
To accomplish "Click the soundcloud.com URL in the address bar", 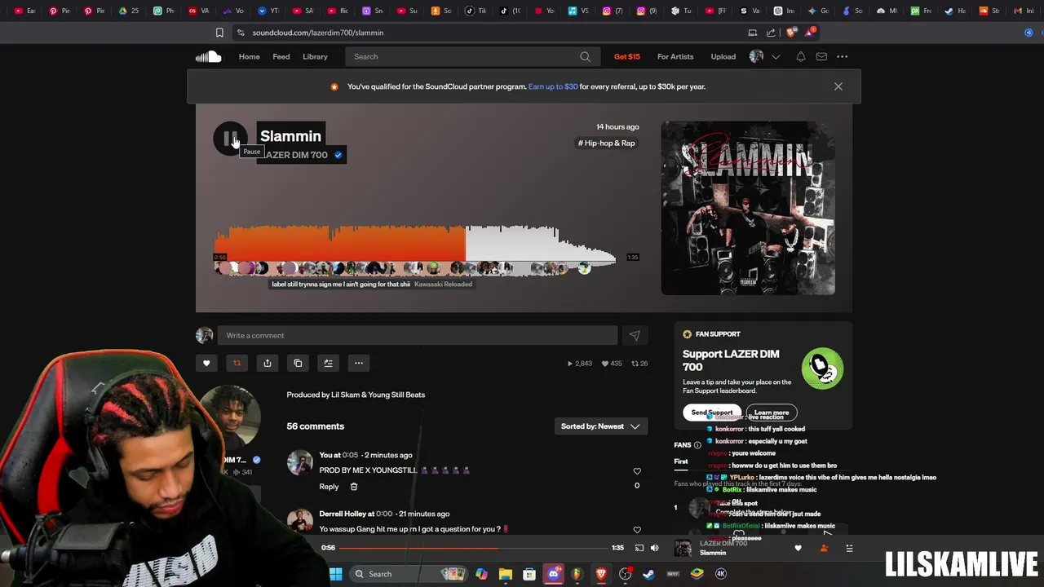I will [318, 33].
